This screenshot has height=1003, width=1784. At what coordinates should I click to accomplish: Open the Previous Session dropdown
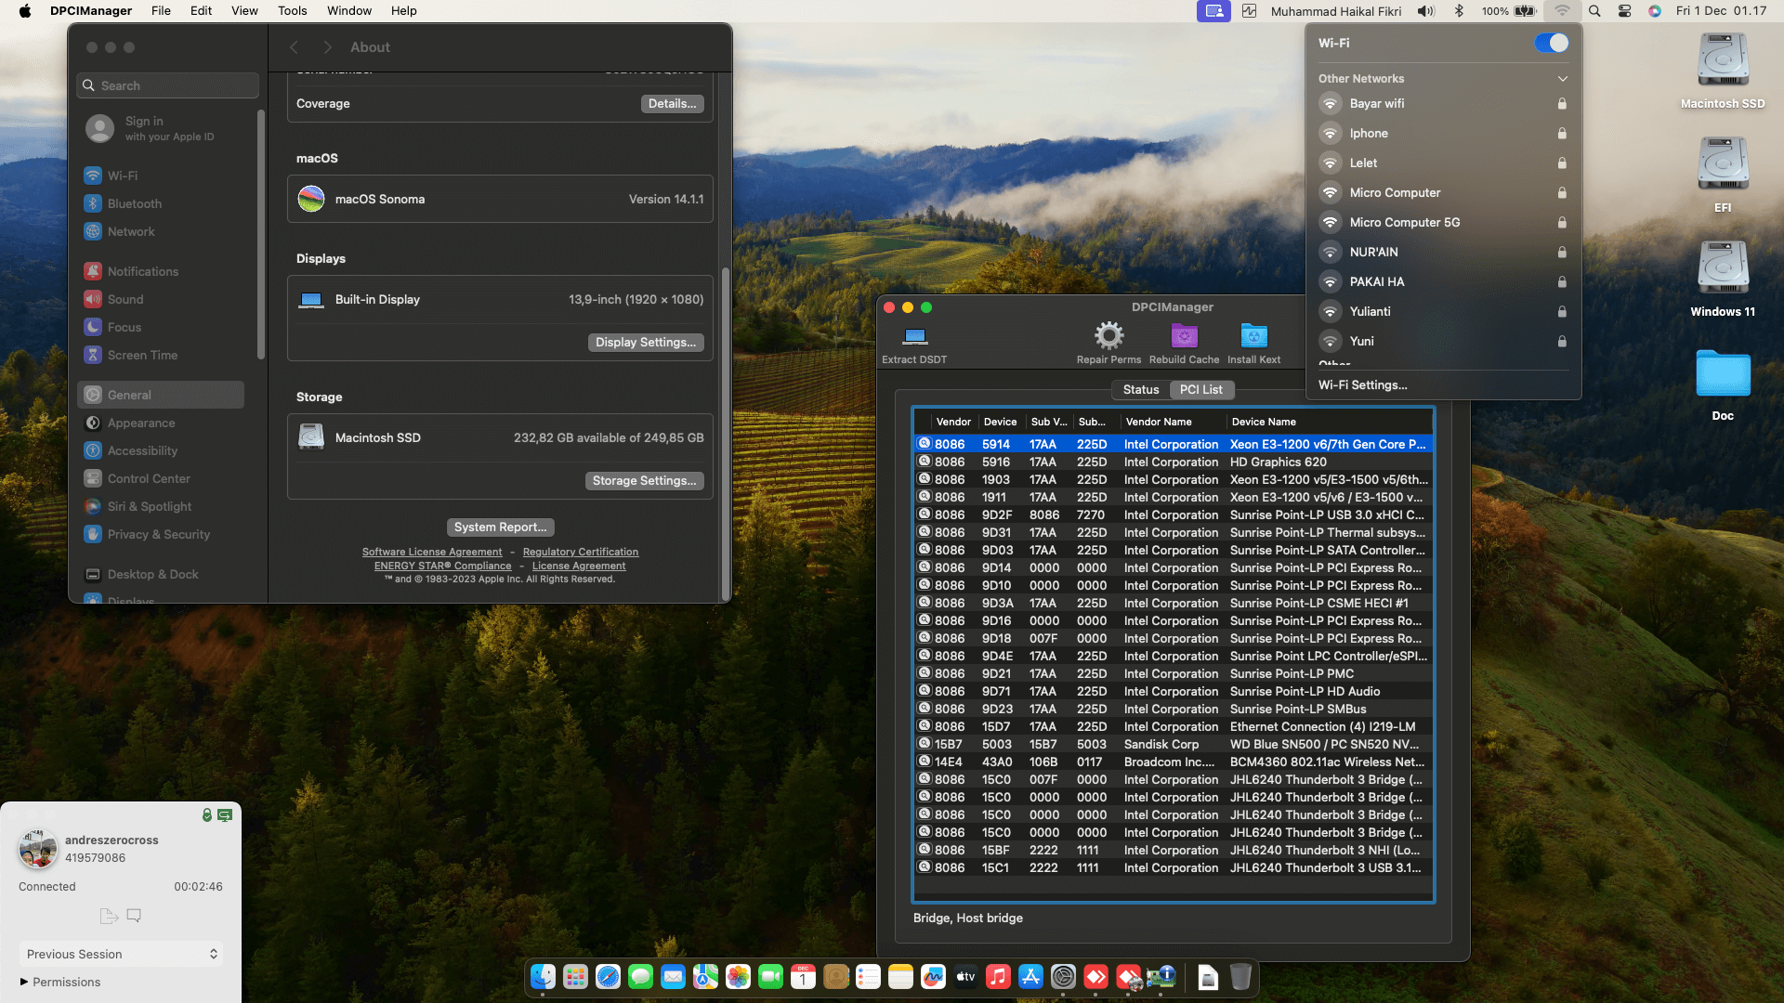121,954
